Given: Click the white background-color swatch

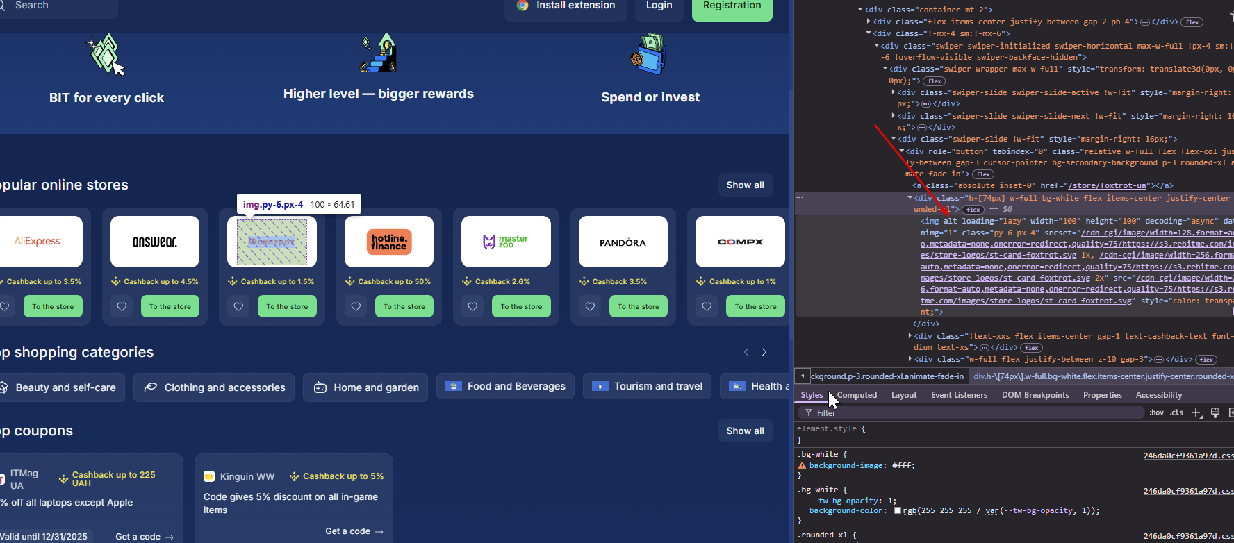Looking at the screenshot, I should pyautogui.click(x=897, y=511).
